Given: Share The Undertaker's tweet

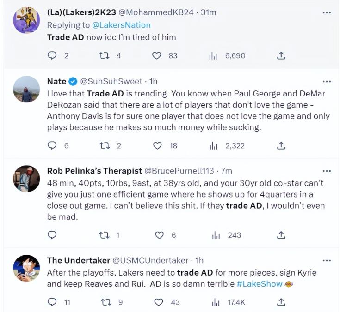Looking at the screenshot, I should (x=281, y=302).
